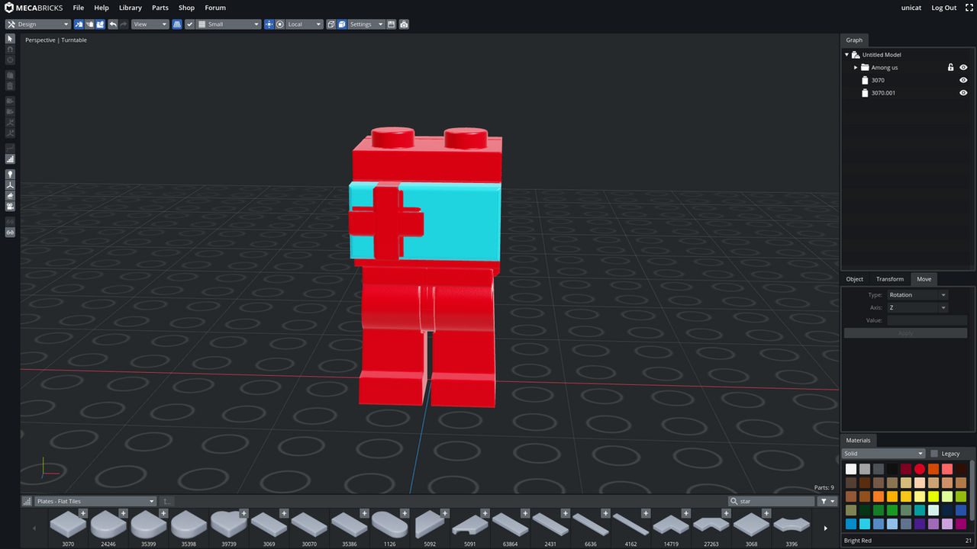The height and width of the screenshot is (549, 977).
Task: Click the parts search field
Action: click(x=772, y=501)
